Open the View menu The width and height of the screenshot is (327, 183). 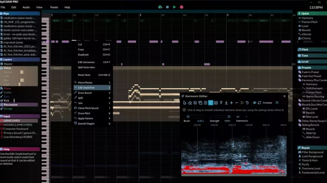click(39, 7)
